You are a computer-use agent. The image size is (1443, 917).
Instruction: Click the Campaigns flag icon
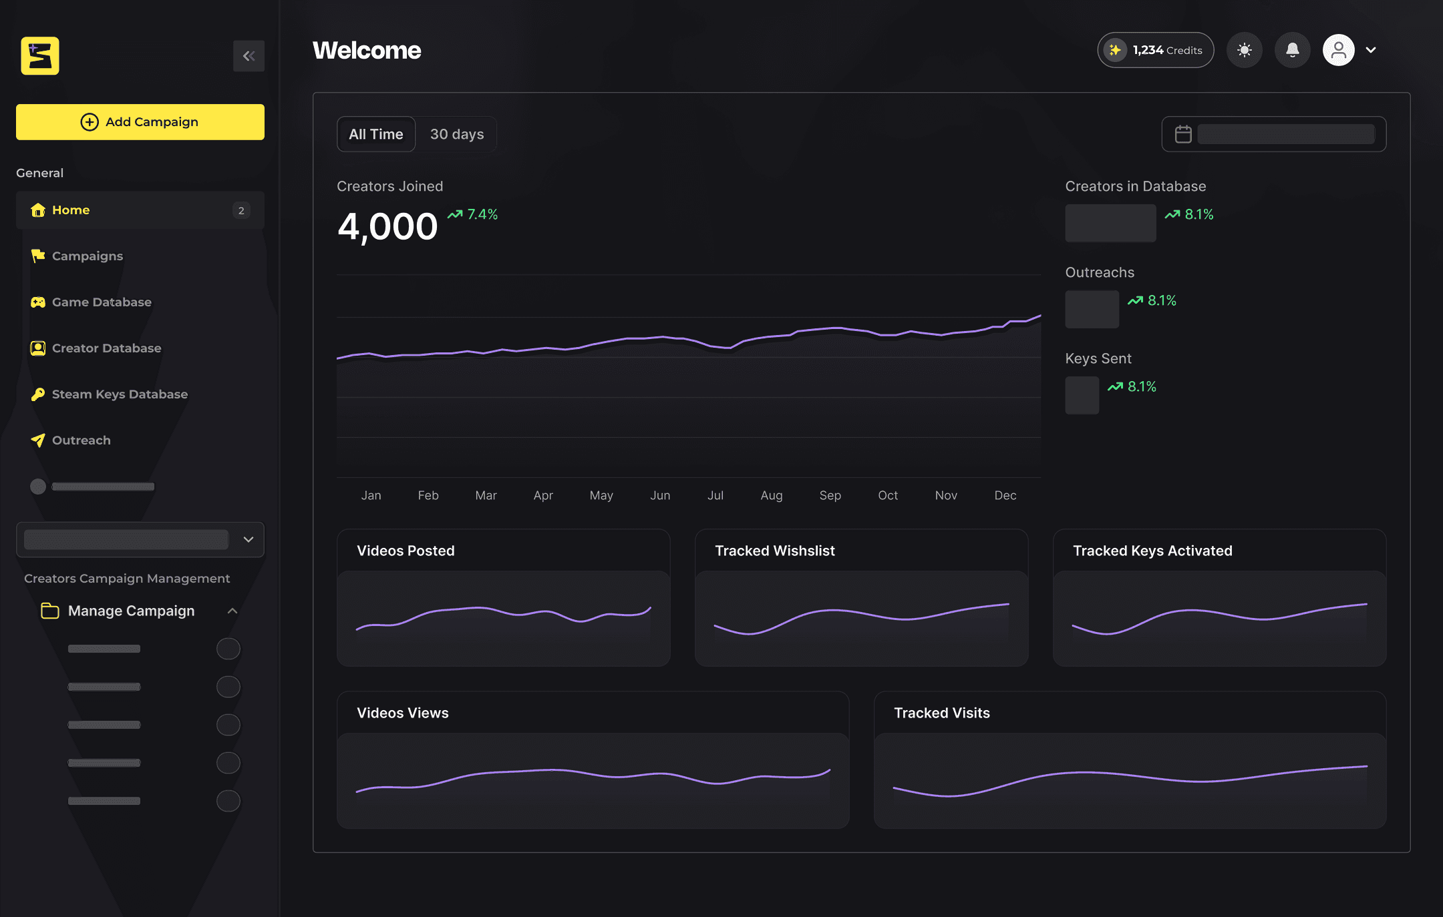38,256
